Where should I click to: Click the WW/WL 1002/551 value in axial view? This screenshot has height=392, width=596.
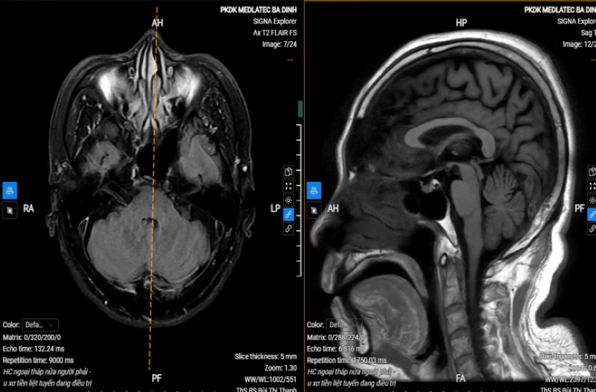[267, 379]
